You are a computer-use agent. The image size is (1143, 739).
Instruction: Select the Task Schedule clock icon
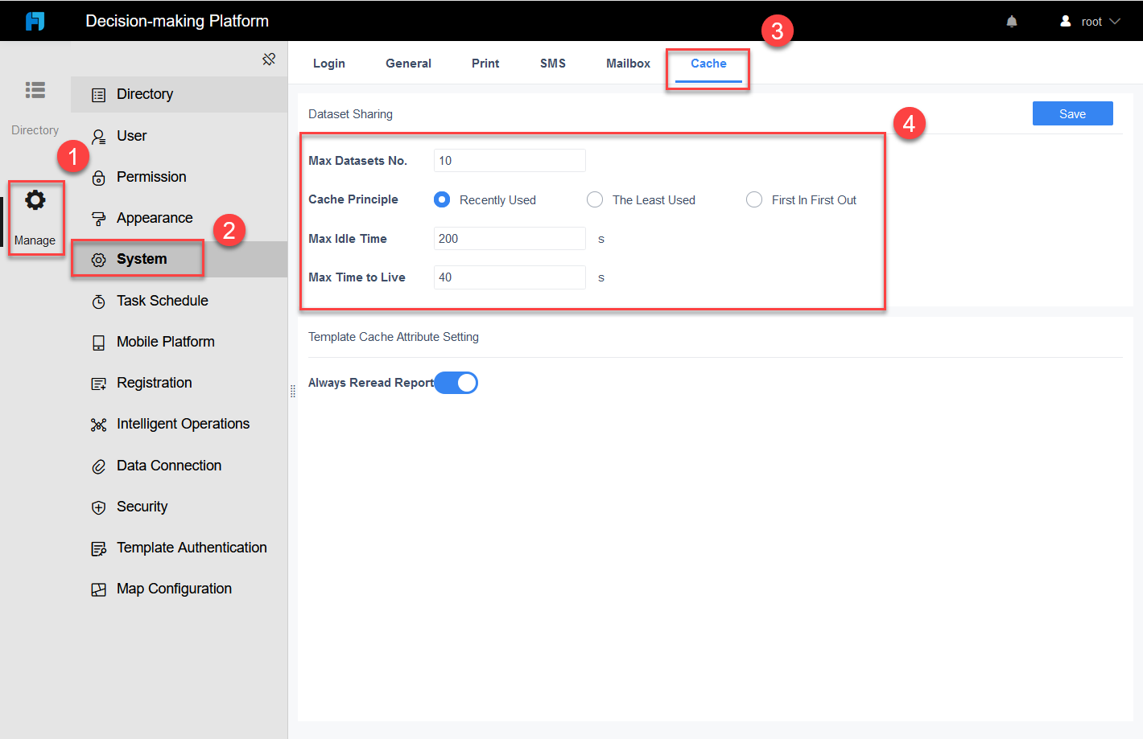point(98,300)
